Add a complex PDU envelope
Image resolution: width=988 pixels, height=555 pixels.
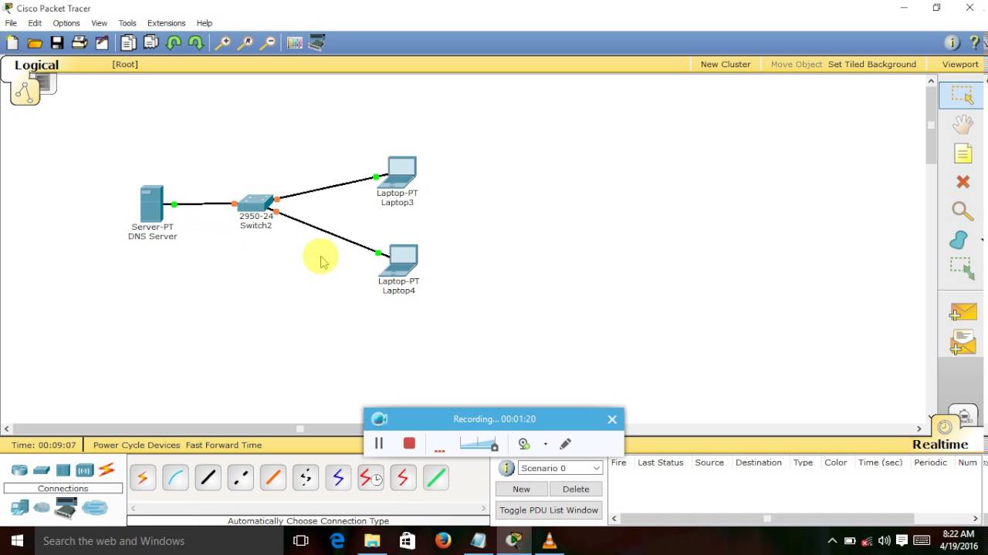963,341
